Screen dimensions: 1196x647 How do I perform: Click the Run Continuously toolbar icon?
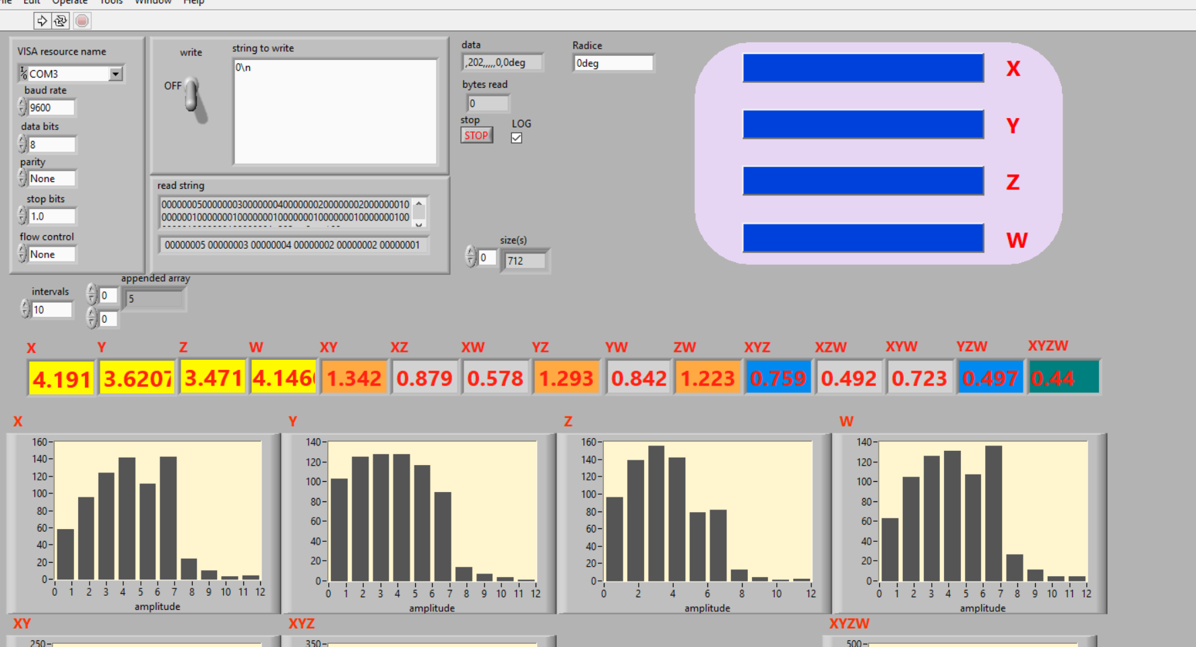pos(61,21)
